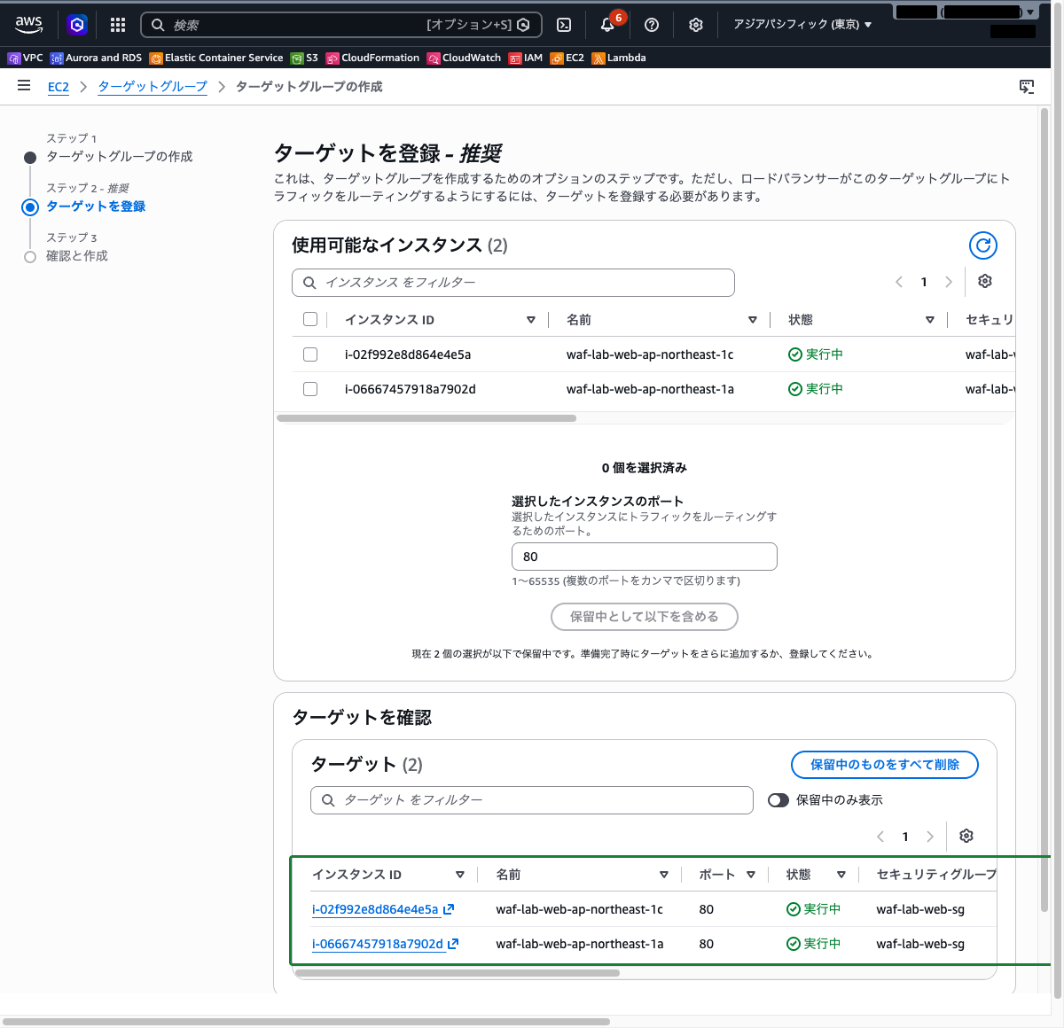Sort available instances by インスタンス ID
Image resolution: width=1064 pixels, height=1028 pixels.
pyautogui.click(x=531, y=320)
